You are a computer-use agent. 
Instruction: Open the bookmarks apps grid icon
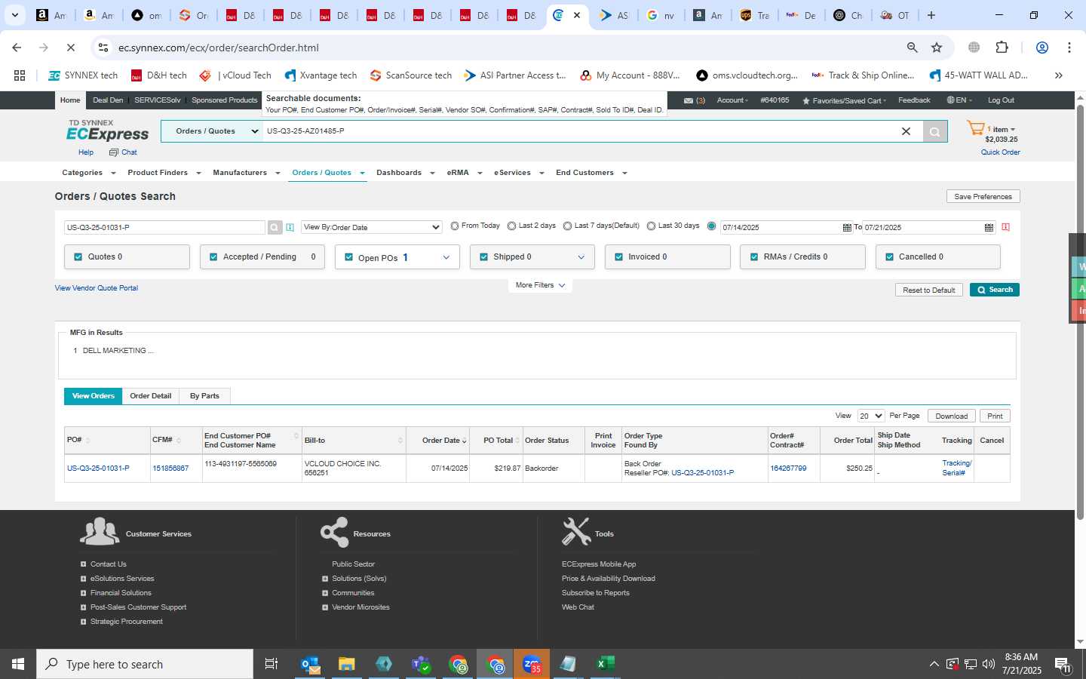(20, 75)
